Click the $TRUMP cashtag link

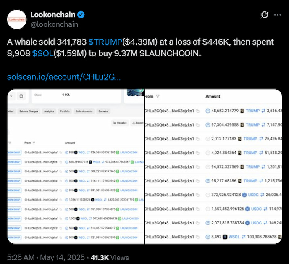pyautogui.click(x=105, y=42)
